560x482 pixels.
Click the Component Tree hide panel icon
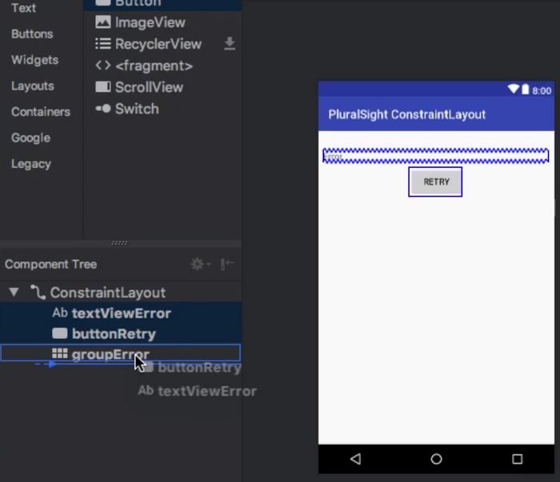(227, 264)
